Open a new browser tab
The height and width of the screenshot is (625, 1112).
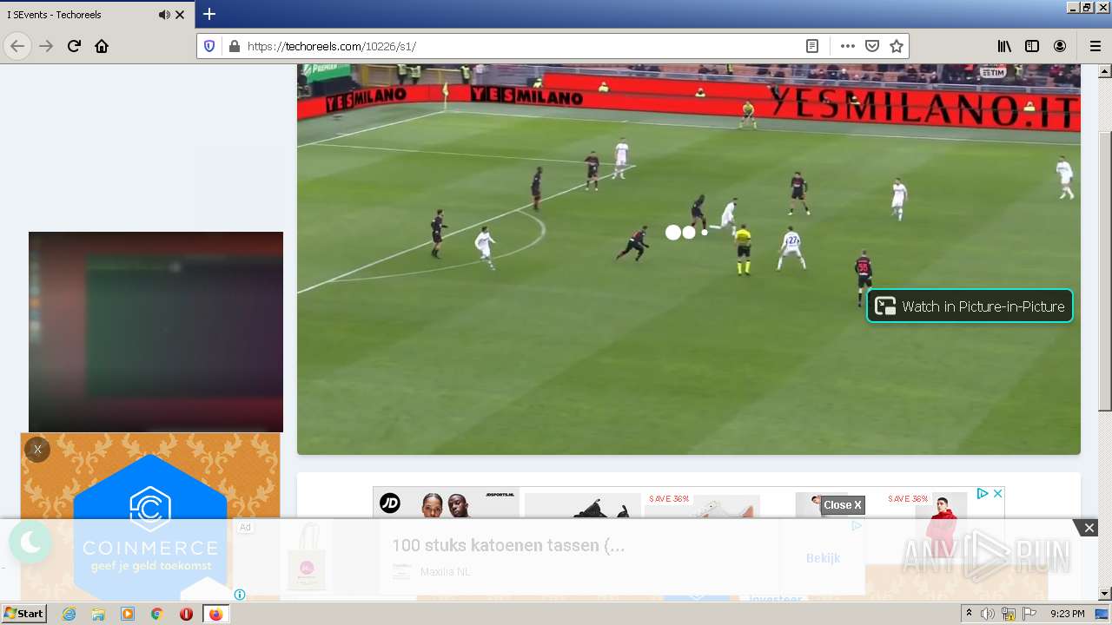coord(209,14)
